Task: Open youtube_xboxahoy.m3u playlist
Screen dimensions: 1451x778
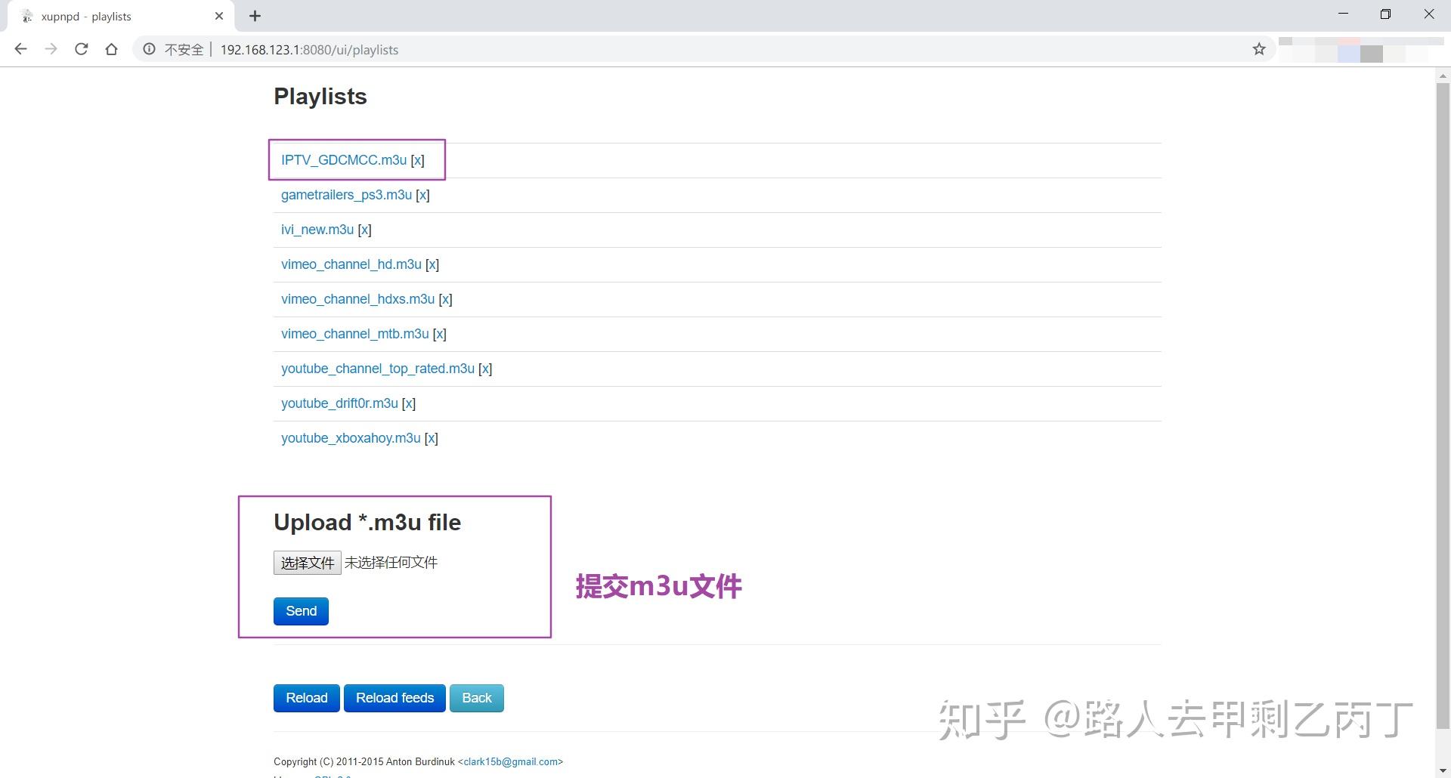Action: point(351,438)
